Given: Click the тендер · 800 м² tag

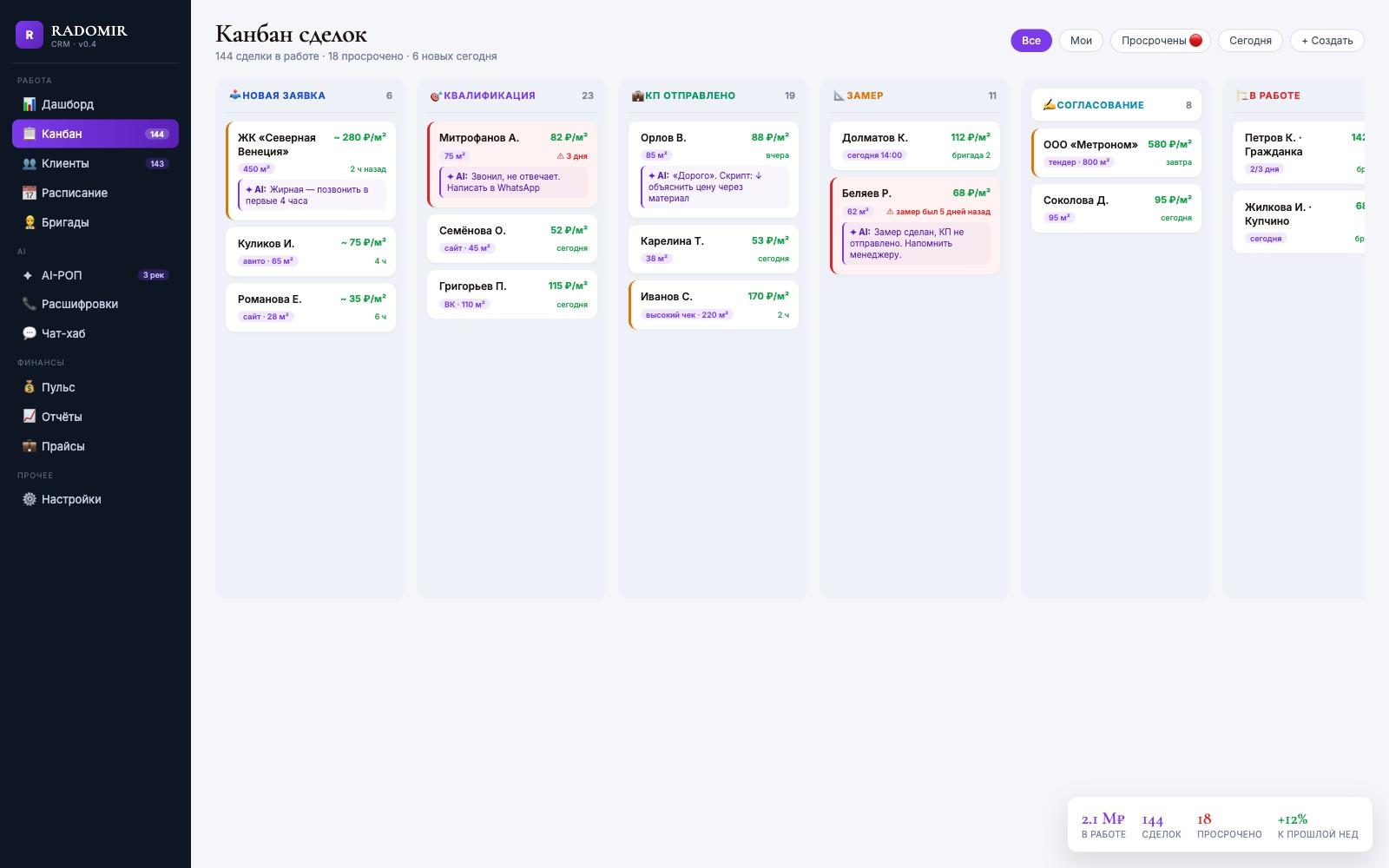Looking at the screenshot, I should click(1079, 162).
